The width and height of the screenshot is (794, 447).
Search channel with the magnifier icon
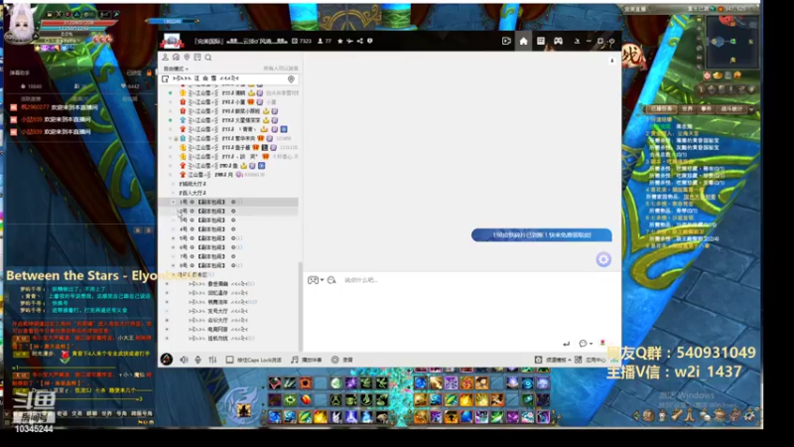pyautogui.click(x=208, y=58)
